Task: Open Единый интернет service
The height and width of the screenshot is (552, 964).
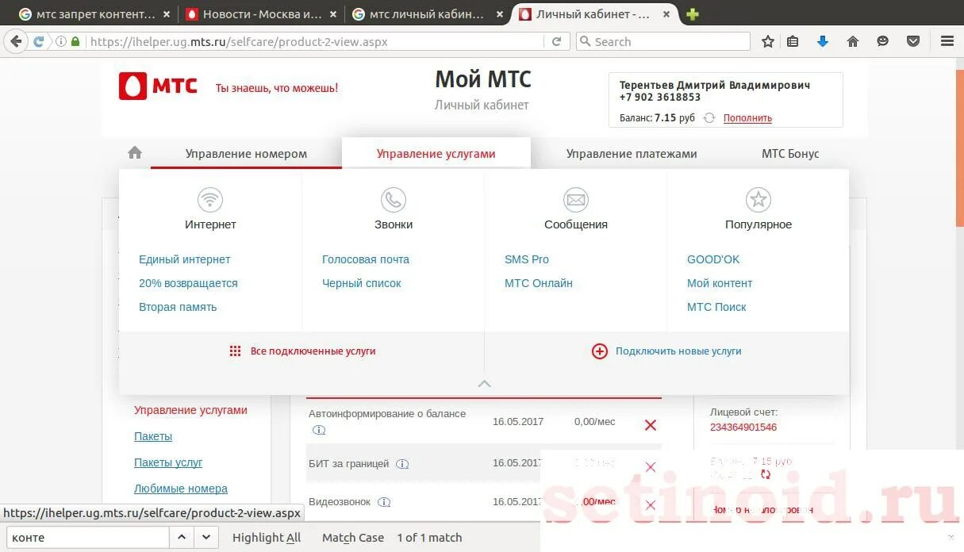Action: point(185,259)
